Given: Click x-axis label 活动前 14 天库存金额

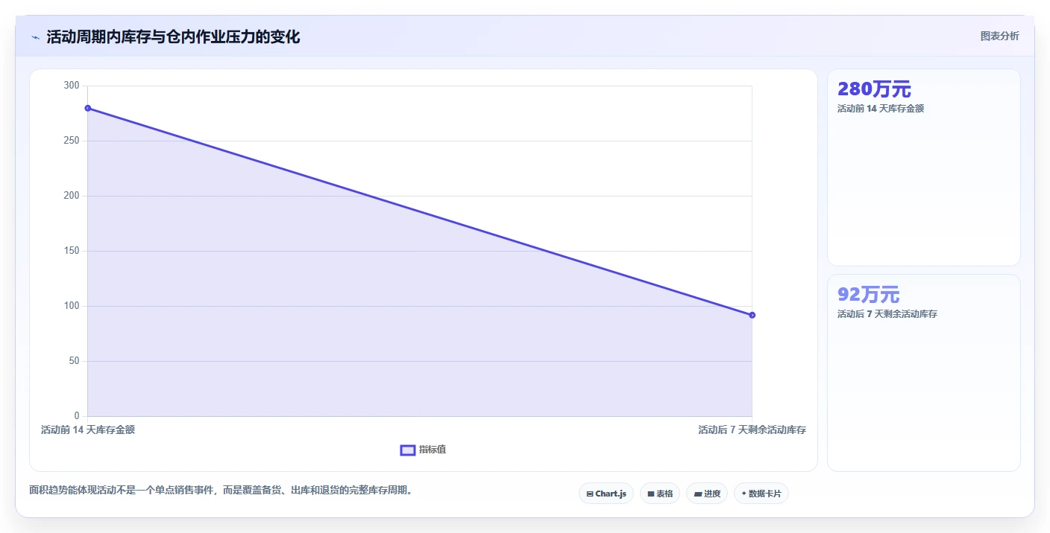Looking at the screenshot, I should (88, 430).
